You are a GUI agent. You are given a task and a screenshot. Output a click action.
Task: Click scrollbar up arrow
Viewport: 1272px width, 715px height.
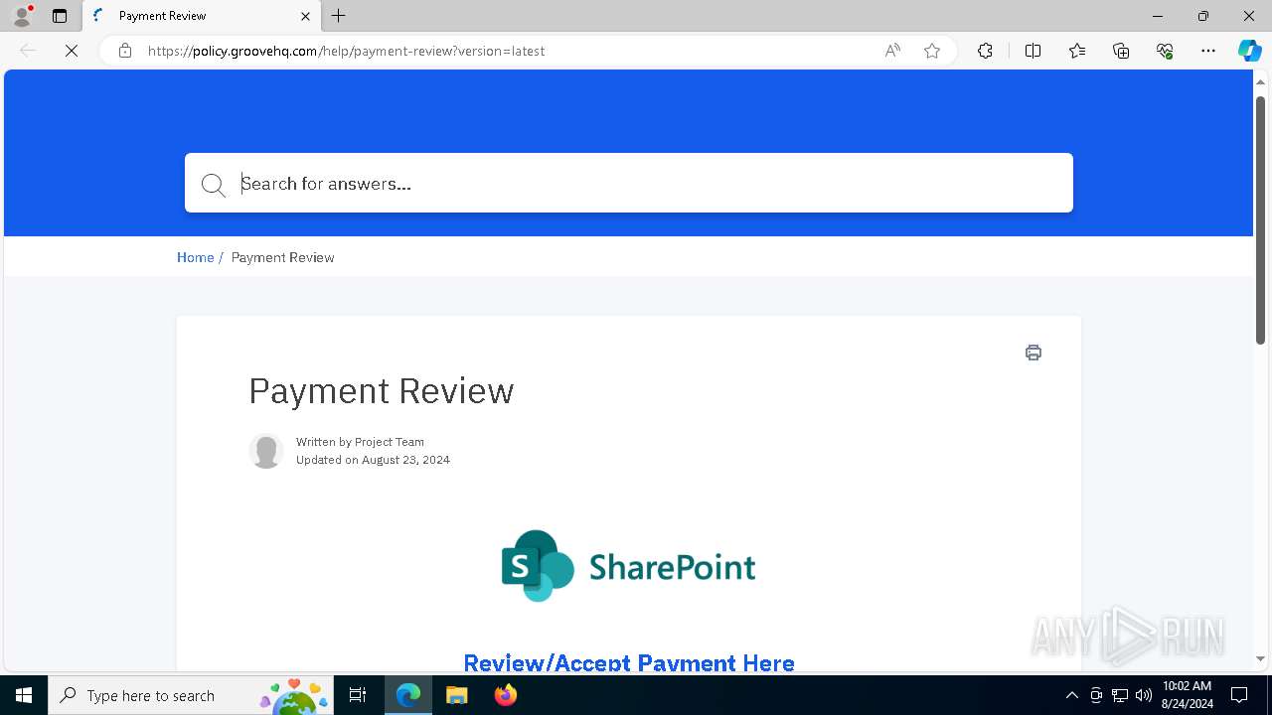1260,81
